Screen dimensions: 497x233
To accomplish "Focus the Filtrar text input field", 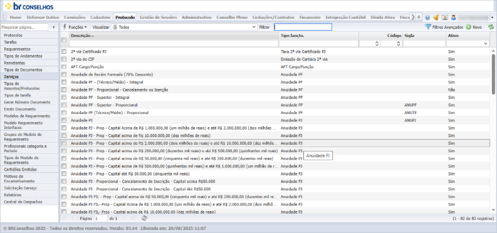I will [x=303, y=27].
